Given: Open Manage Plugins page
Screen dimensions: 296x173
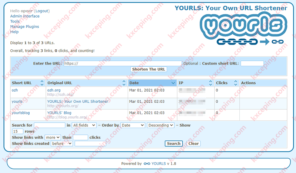Looking at the screenshot, I should (24, 27).
